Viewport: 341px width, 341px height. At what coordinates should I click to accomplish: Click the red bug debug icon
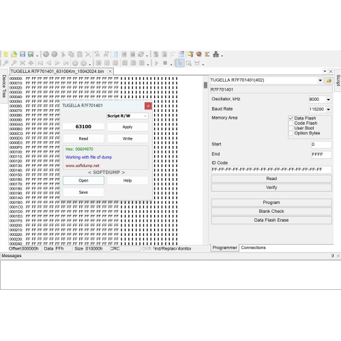pyautogui.click(x=199, y=54)
